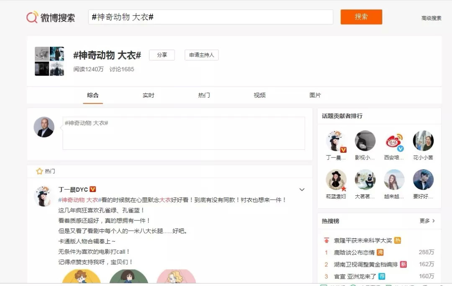Click contributor avatar 丁一晨...

point(336,141)
